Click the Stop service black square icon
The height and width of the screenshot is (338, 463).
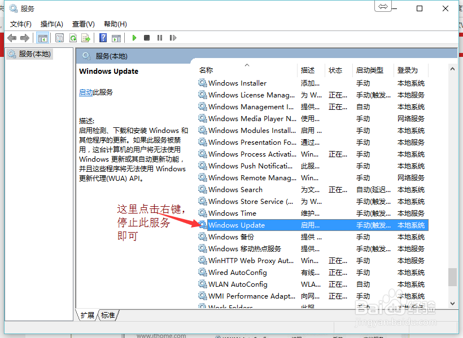pos(146,38)
